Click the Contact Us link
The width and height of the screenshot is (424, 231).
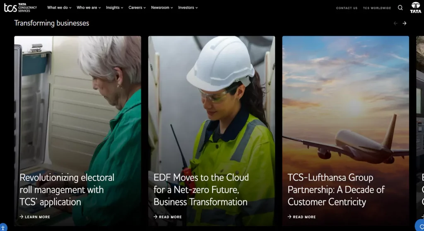(x=347, y=8)
